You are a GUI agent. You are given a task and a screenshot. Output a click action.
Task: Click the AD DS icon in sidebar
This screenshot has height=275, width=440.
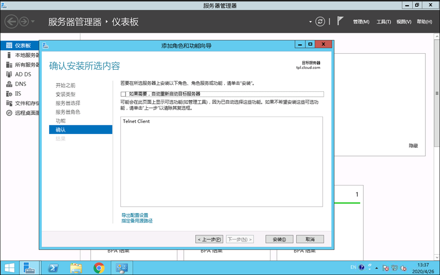pos(9,74)
